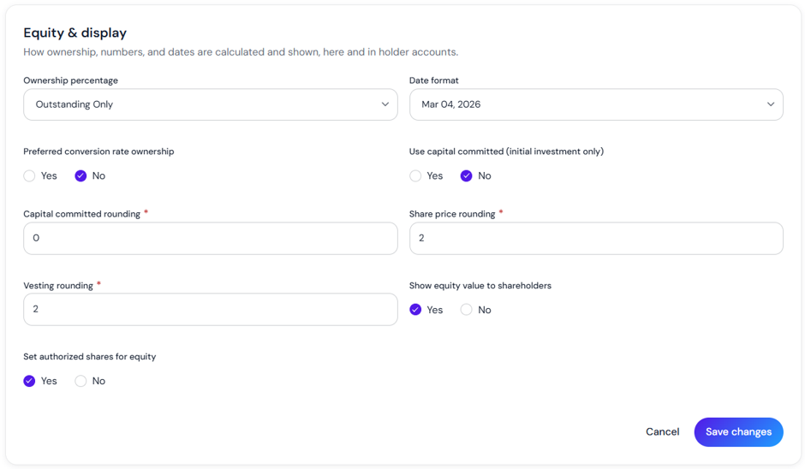
Task: Select Yes for Set authorized shares for equity
Action: pyautogui.click(x=29, y=381)
